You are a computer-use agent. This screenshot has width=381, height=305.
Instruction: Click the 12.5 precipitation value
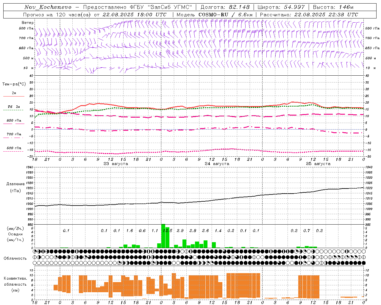click(168, 231)
